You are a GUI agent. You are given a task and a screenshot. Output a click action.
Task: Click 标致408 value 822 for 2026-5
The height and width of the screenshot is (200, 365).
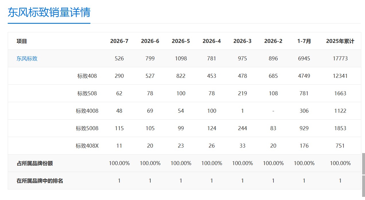click(x=181, y=76)
